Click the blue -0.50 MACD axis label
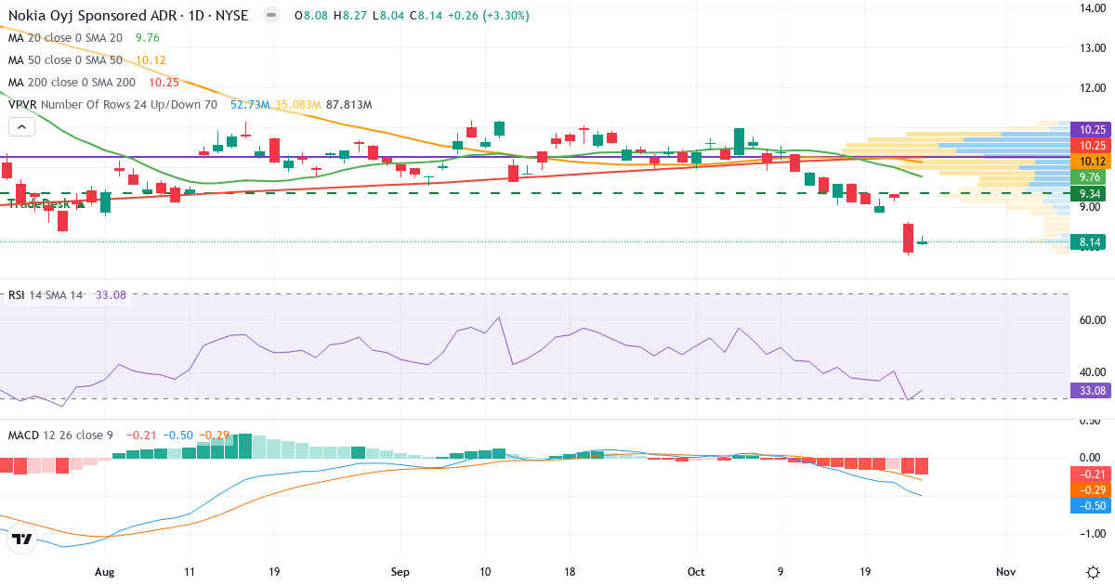The width and height of the screenshot is (1115, 585). click(x=1089, y=505)
